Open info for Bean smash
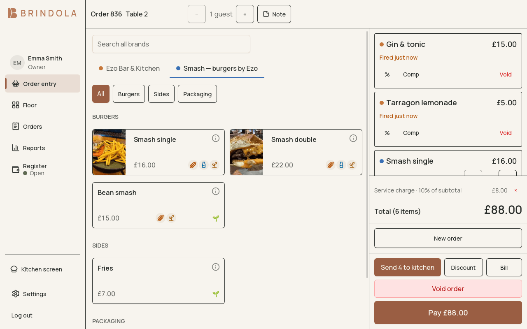 coord(216,191)
